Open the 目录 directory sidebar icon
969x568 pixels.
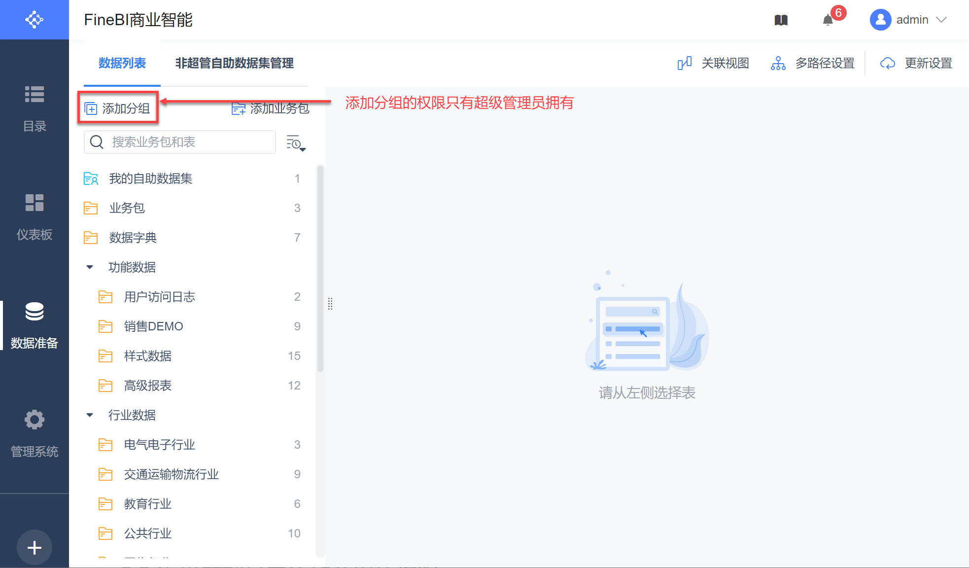(35, 94)
